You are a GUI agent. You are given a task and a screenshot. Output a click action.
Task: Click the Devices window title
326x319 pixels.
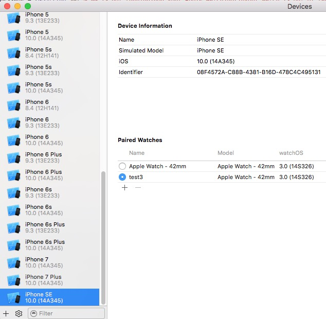coord(300,7)
